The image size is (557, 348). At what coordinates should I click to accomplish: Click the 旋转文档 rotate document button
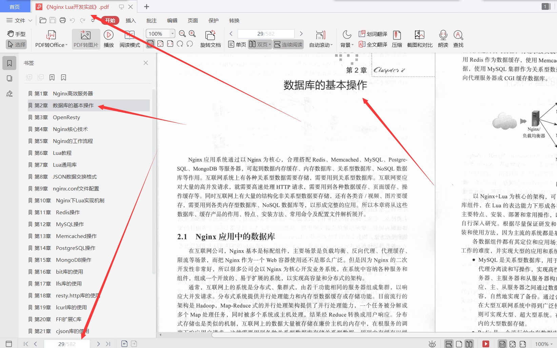tap(210, 38)
